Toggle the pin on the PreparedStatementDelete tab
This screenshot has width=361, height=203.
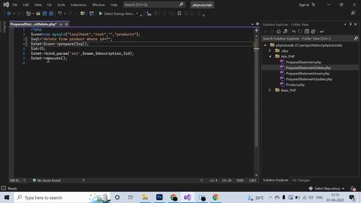coord(61,24)
